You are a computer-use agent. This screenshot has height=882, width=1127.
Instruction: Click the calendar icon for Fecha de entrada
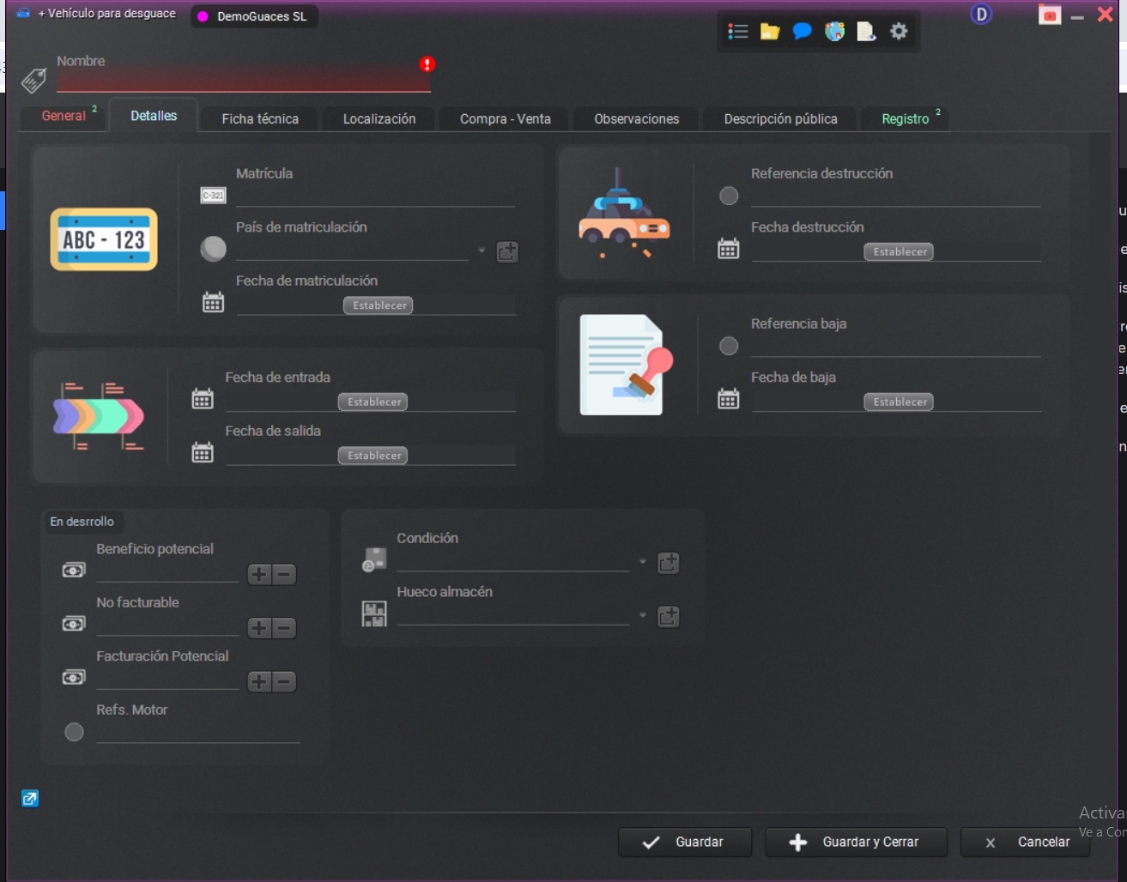tap(203, 399)
